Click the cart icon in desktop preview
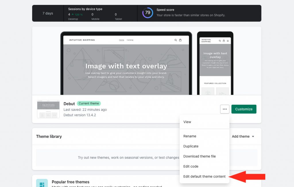294x187 pixels. coord(180,40)
